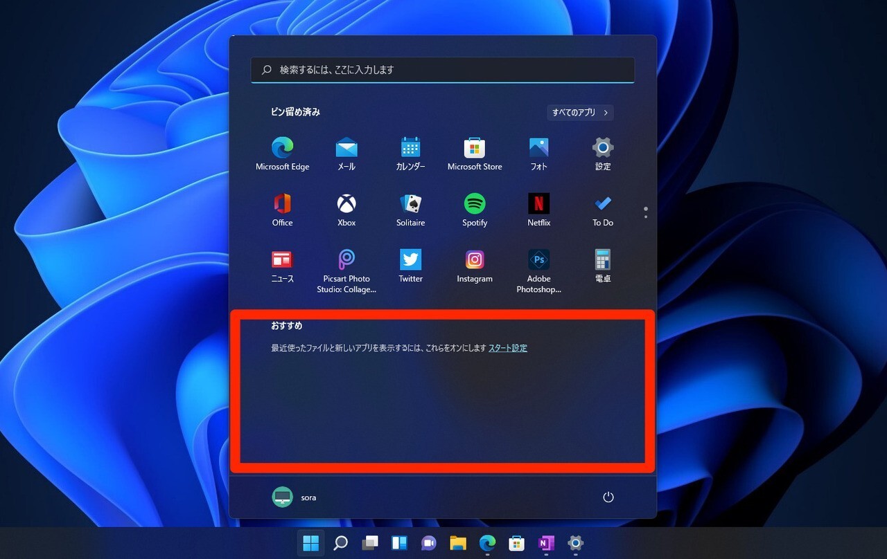Open the sora user account menu
The width and height of the screenshot is (887, 559).
click(x=295, y=497)
